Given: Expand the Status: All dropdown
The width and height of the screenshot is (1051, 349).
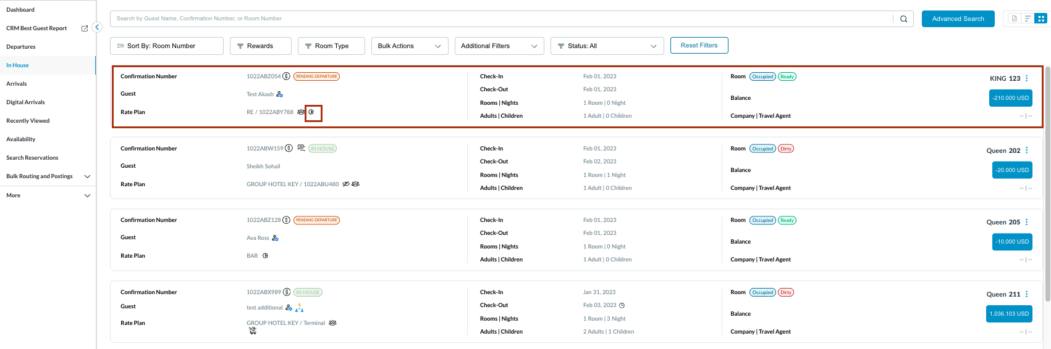Looking at the screenshot, I should [x=606, y=46].
